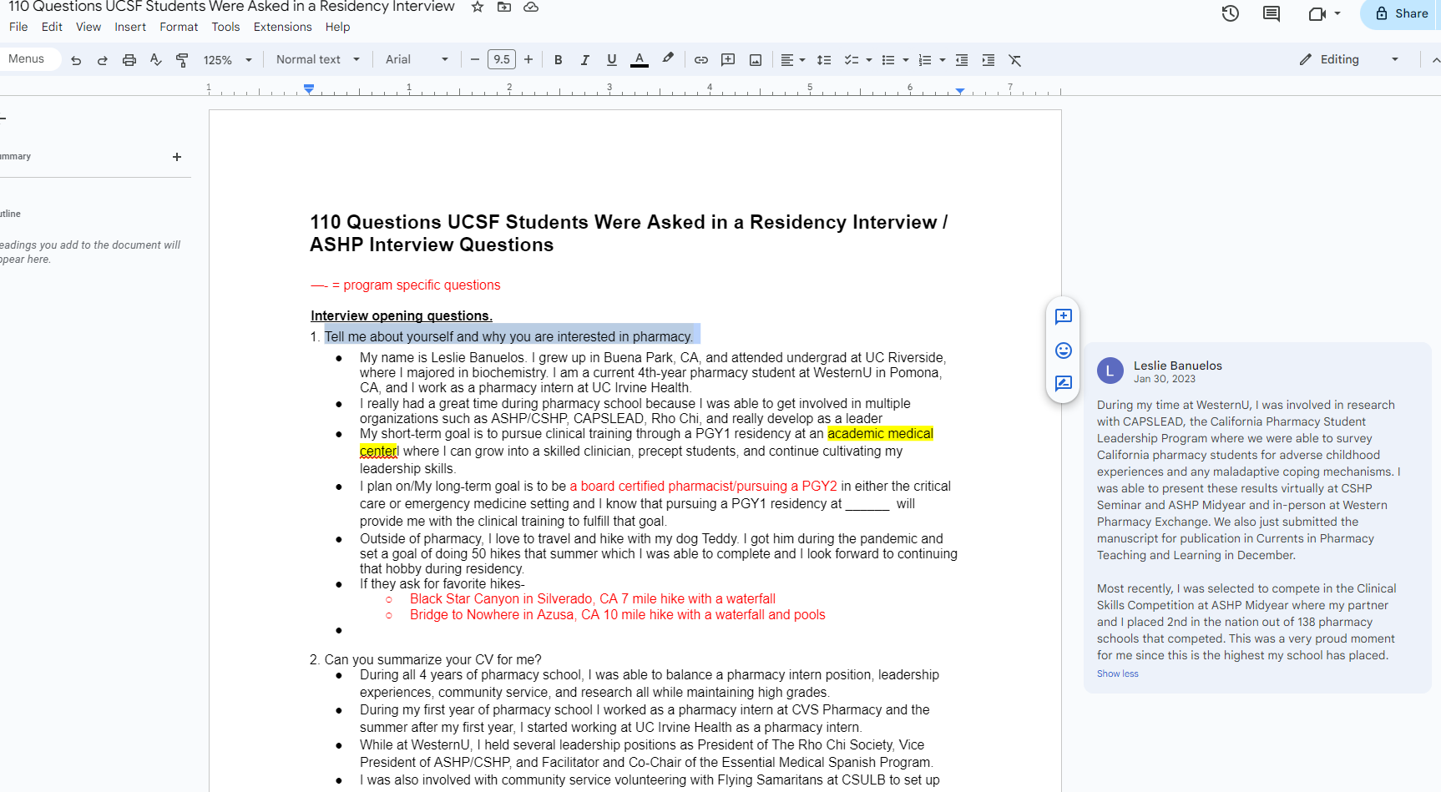This screenshot has height=792, width=1441.
Task: Click the highlighted 'academic medical' text
Action: click(x=880, y=434)
